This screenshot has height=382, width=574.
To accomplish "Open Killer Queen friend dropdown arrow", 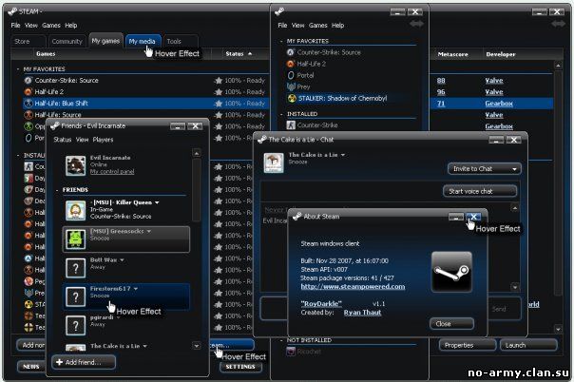I will tap(157, 202).
